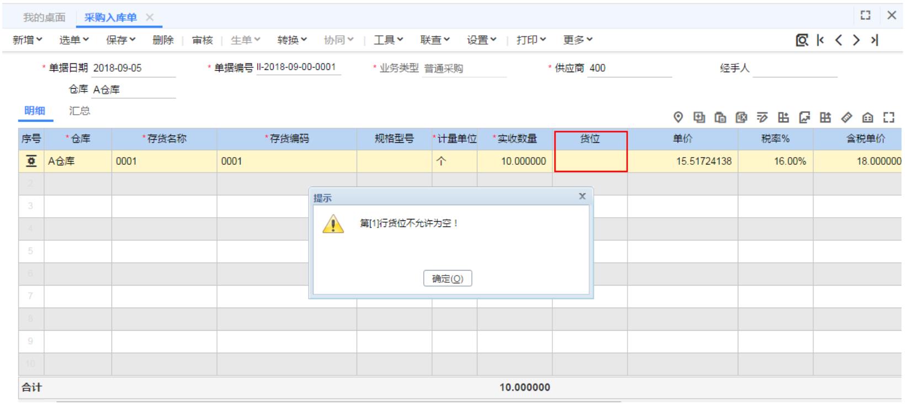Expand the 新增 dropdown

click(x=27, y=40)
